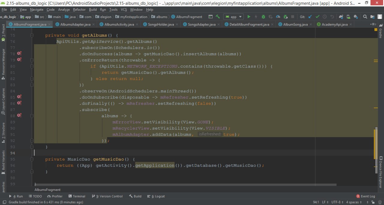Click the editor vertical scrollbar thumb

click(x=376, y=144)
